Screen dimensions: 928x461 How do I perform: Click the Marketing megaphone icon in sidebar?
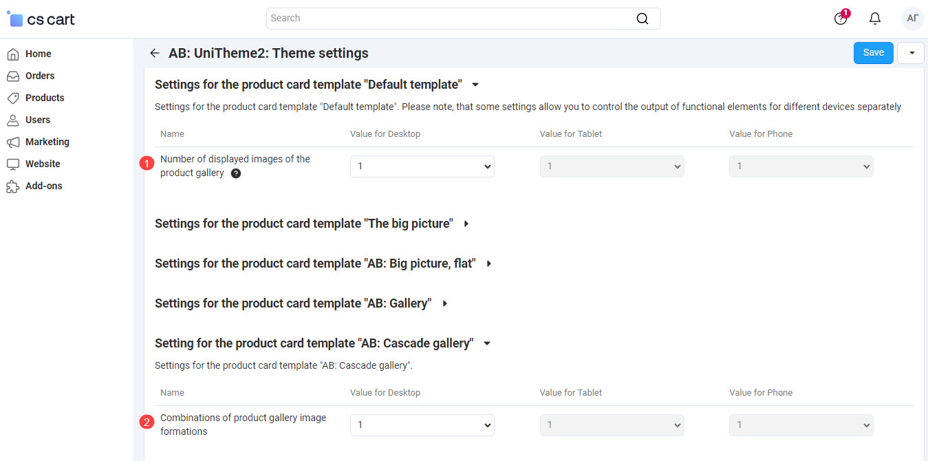tap(13, 142)
